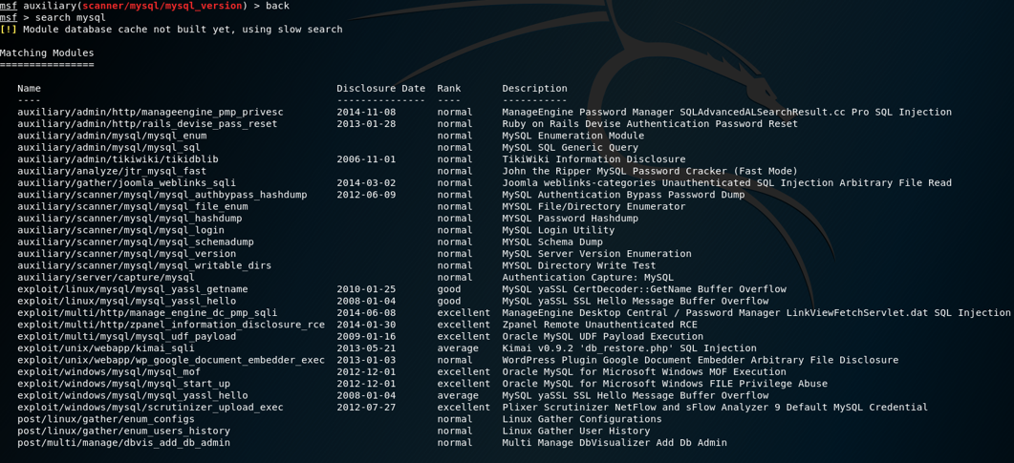Click disclosure date 2006-11-01
This screenshot has width=1014, height=463.
click(366, 159)
